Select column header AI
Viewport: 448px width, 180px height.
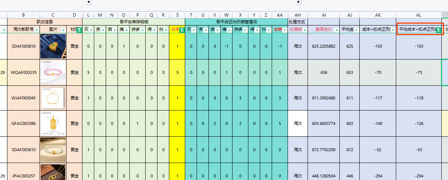[324, 15]
